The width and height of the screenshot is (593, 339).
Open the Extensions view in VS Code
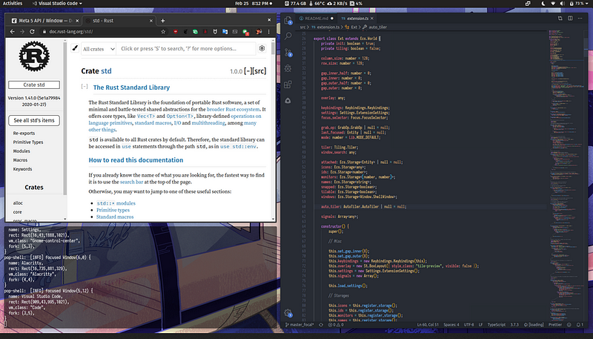[x=288, y=85]
